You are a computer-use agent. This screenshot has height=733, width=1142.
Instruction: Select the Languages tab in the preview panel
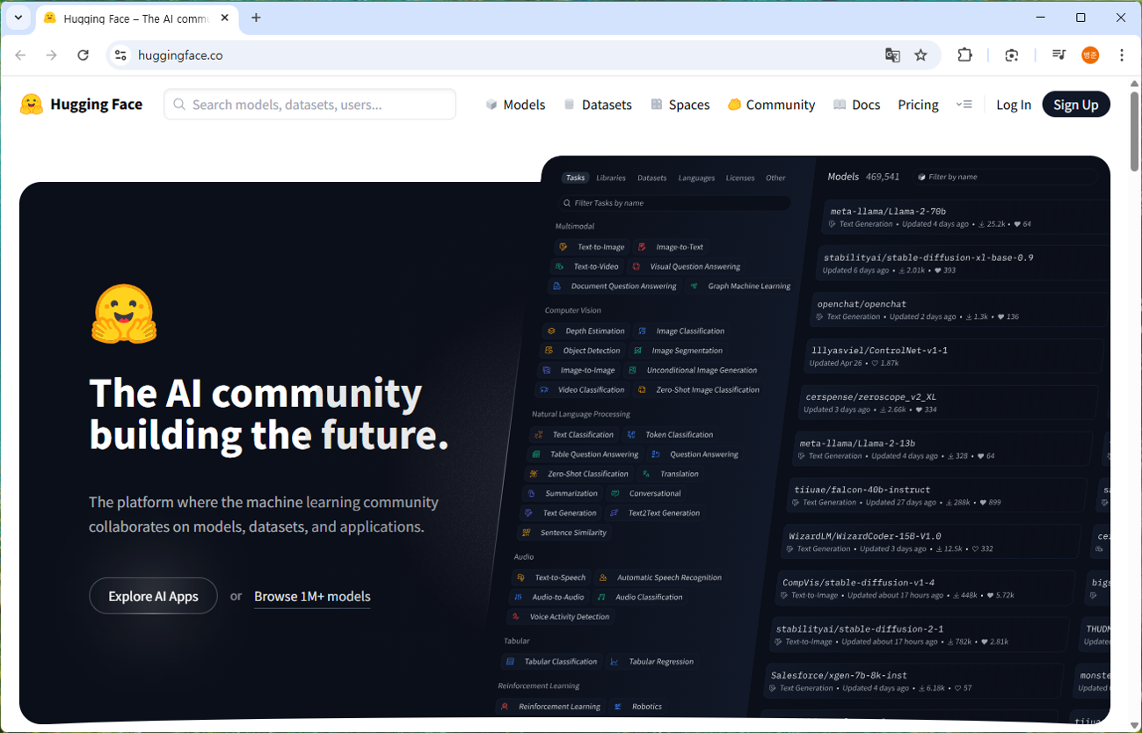(x=696, y=178)
